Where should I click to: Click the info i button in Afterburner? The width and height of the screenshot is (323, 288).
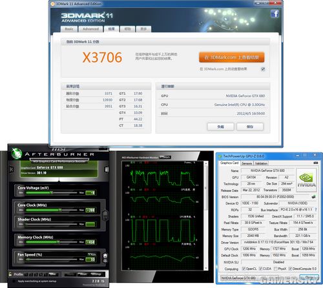click(107, 169)
